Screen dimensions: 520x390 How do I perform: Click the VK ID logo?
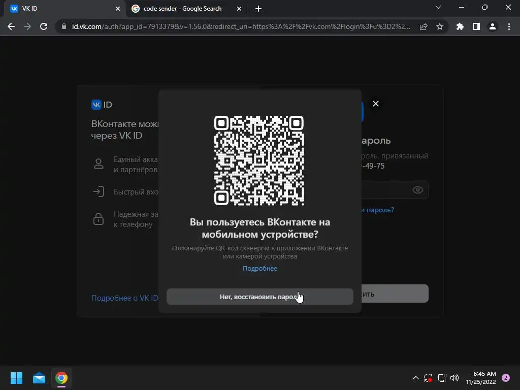pos(102,105)
